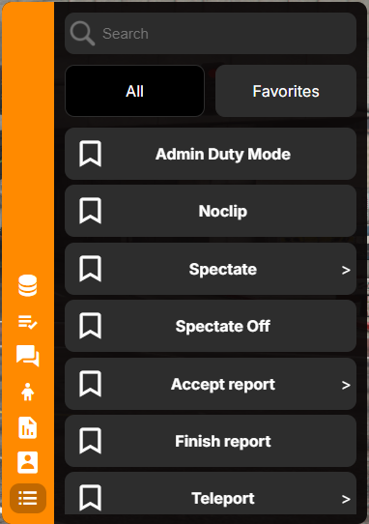This screenshot has width=369, height=524.
Task: Select the highlighted list menu icon
Action: (x=28, y=498)
